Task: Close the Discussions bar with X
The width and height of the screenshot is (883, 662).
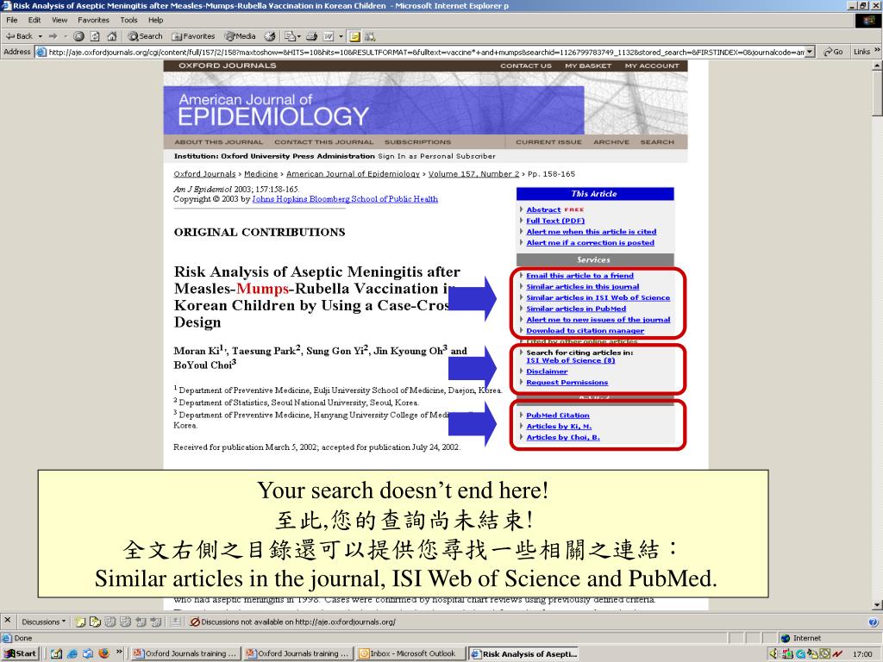Action: tap(7, 621)
